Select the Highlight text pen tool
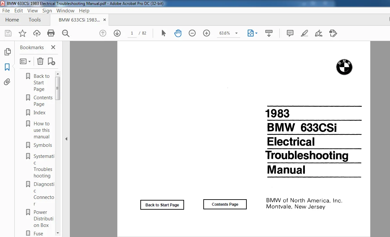The height and width of the screenshot is (237, 390). (304, 33)
